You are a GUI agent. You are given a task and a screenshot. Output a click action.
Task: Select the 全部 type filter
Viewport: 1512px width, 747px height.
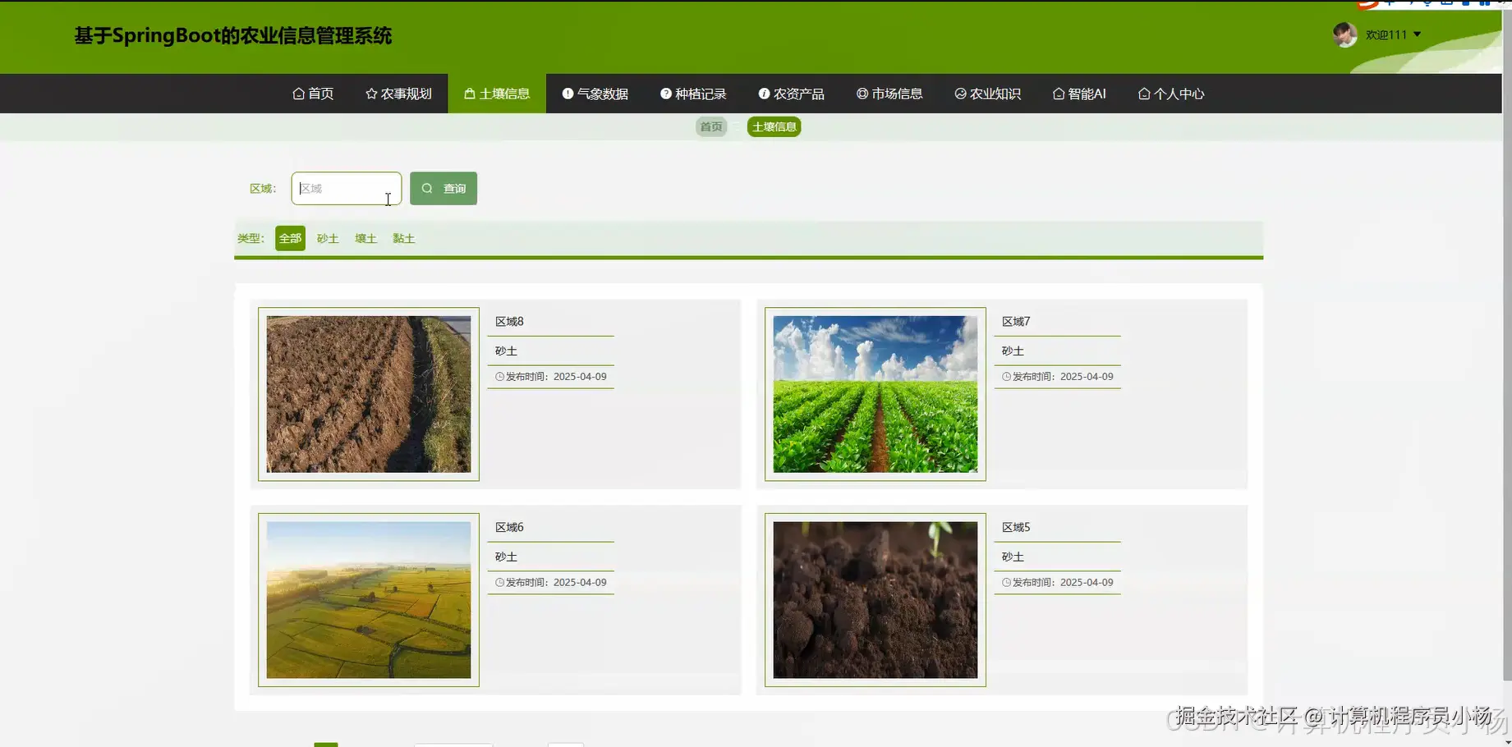tap(290, 238)
